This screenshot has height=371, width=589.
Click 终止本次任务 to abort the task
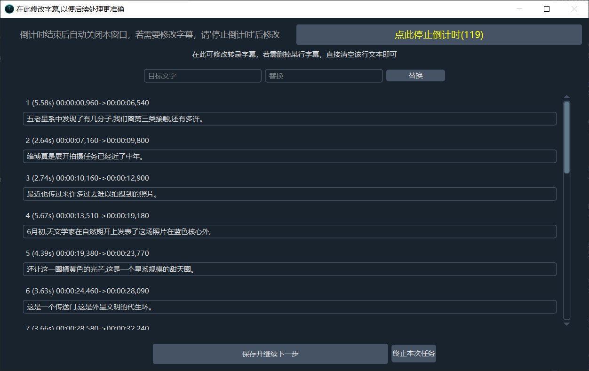(x=414, y=354)
